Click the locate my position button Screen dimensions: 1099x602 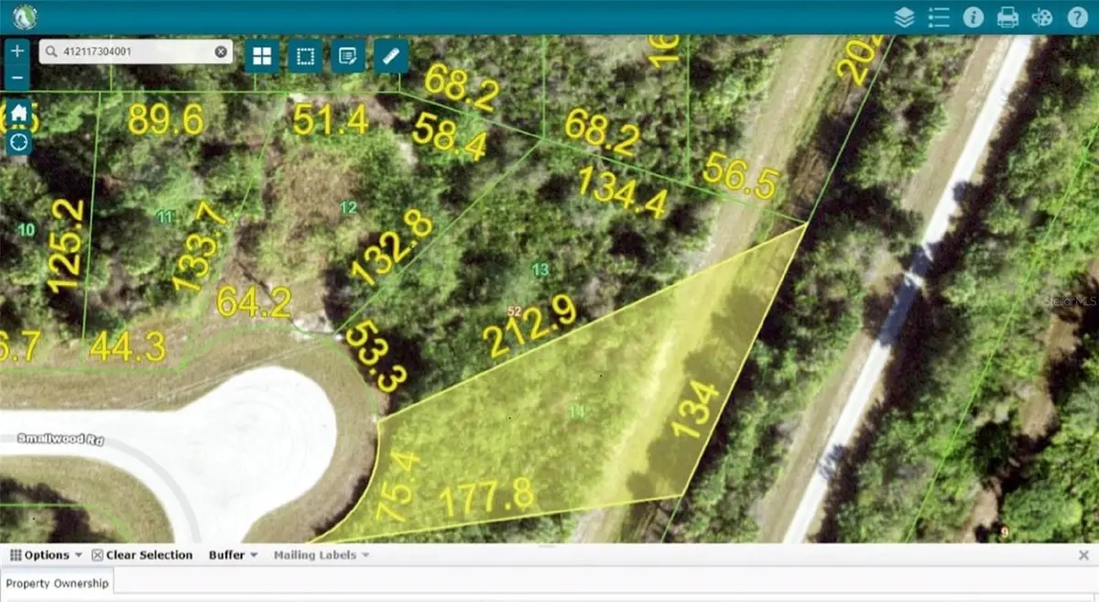pos(19,143)
